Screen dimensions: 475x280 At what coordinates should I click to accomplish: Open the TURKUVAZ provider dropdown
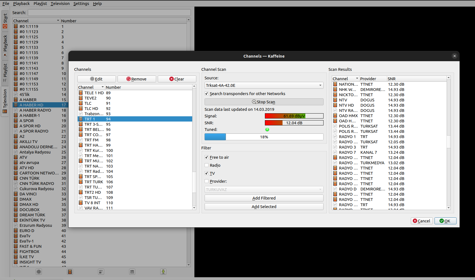(264, 190)
